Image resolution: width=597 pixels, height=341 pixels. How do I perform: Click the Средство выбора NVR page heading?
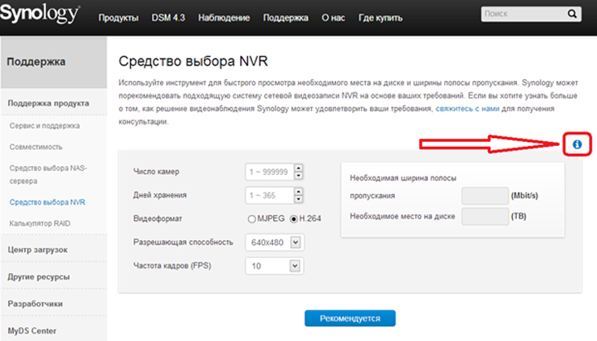(193, 61)
